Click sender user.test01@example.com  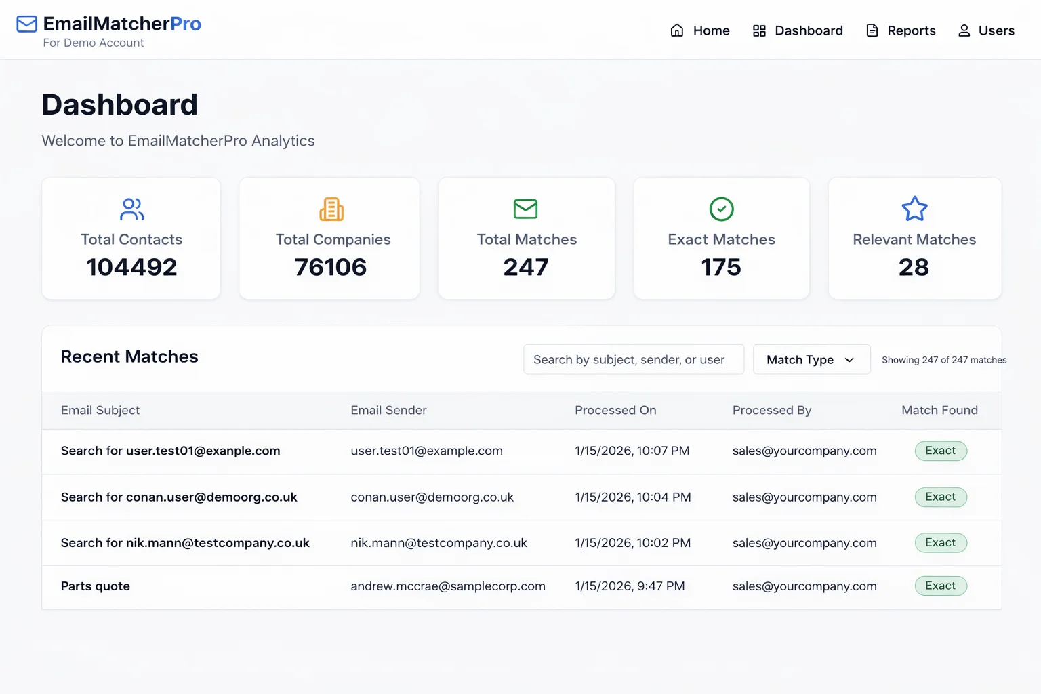pyautogui.click(x=426, y=451)
